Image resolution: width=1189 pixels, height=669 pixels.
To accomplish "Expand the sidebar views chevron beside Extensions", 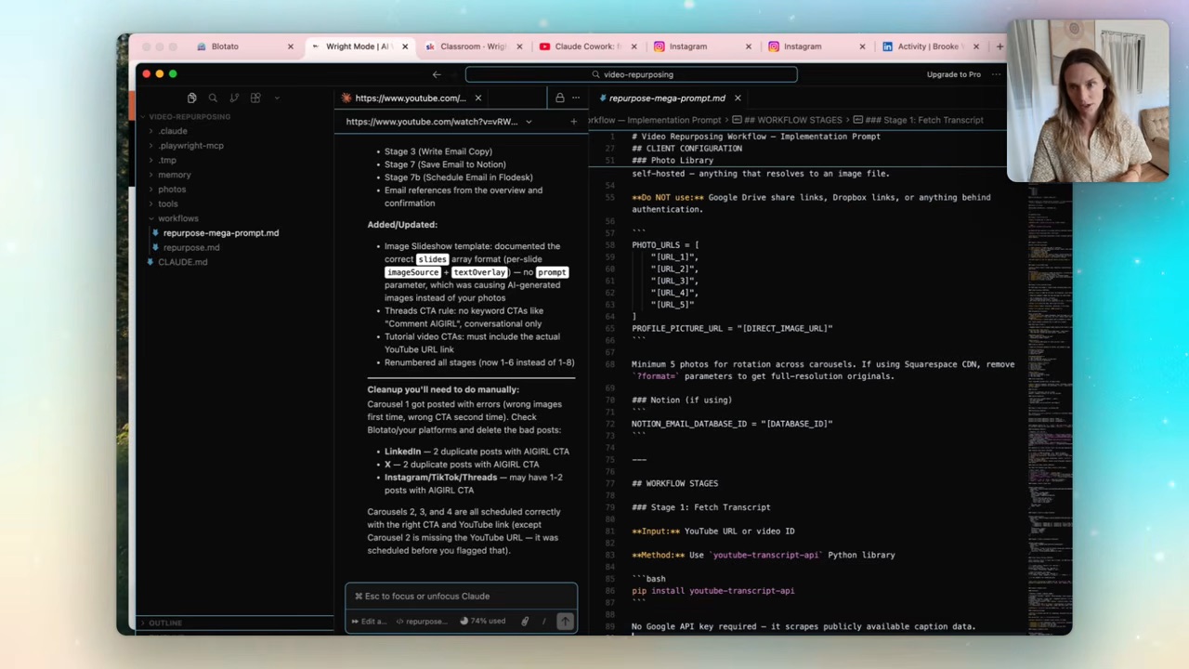I will pyautogui.click(x=277, y=98).
